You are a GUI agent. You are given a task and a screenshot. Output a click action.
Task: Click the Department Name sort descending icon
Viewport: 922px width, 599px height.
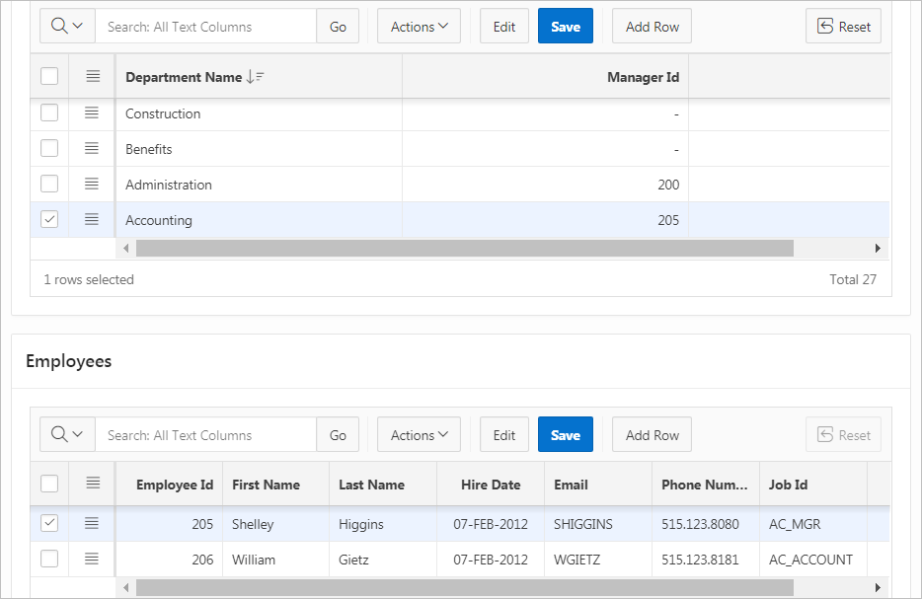click(255, 77)
